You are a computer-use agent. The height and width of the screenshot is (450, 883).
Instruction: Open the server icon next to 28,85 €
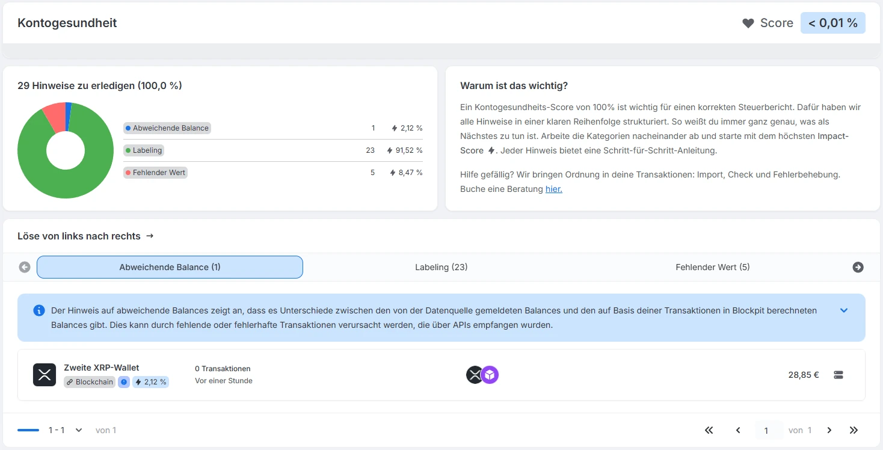tap(838, 375)
